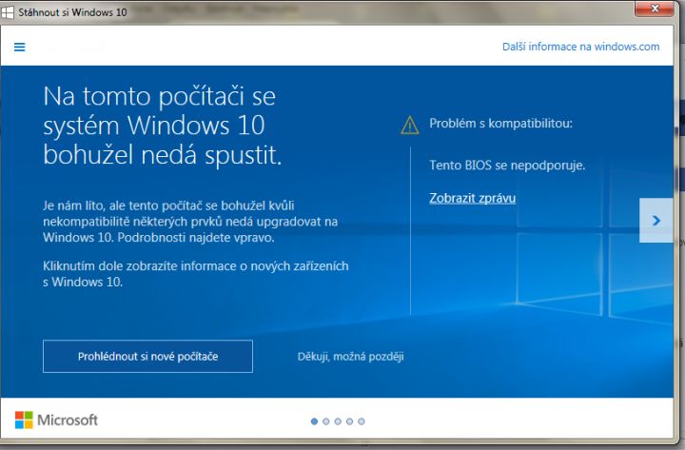The height and width of the screenshot is (450, 685).
Task: Go to next page with right chevron
Action: pyautogui.click(x=656, y=220)
